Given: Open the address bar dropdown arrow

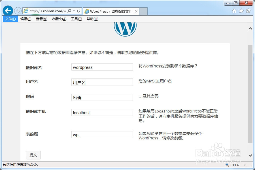Looking at the screenshot, I should pyautogui.click(x=74, y=11).
